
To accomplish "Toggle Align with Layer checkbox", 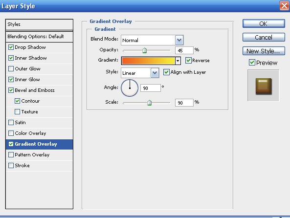I will click(x=166, y=72).
